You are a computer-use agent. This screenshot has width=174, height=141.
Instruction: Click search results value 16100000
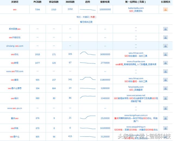[105, 128]
